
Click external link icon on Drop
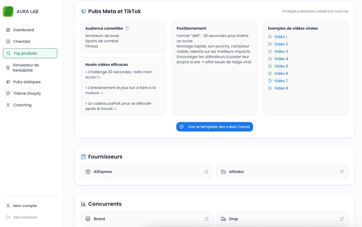click(342, 219)
